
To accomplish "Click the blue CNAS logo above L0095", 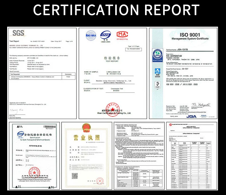I will pos(106,35).
